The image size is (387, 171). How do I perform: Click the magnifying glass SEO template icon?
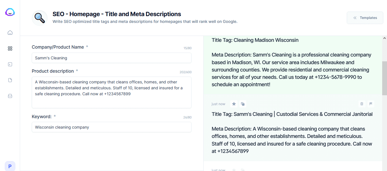[39, 18]
